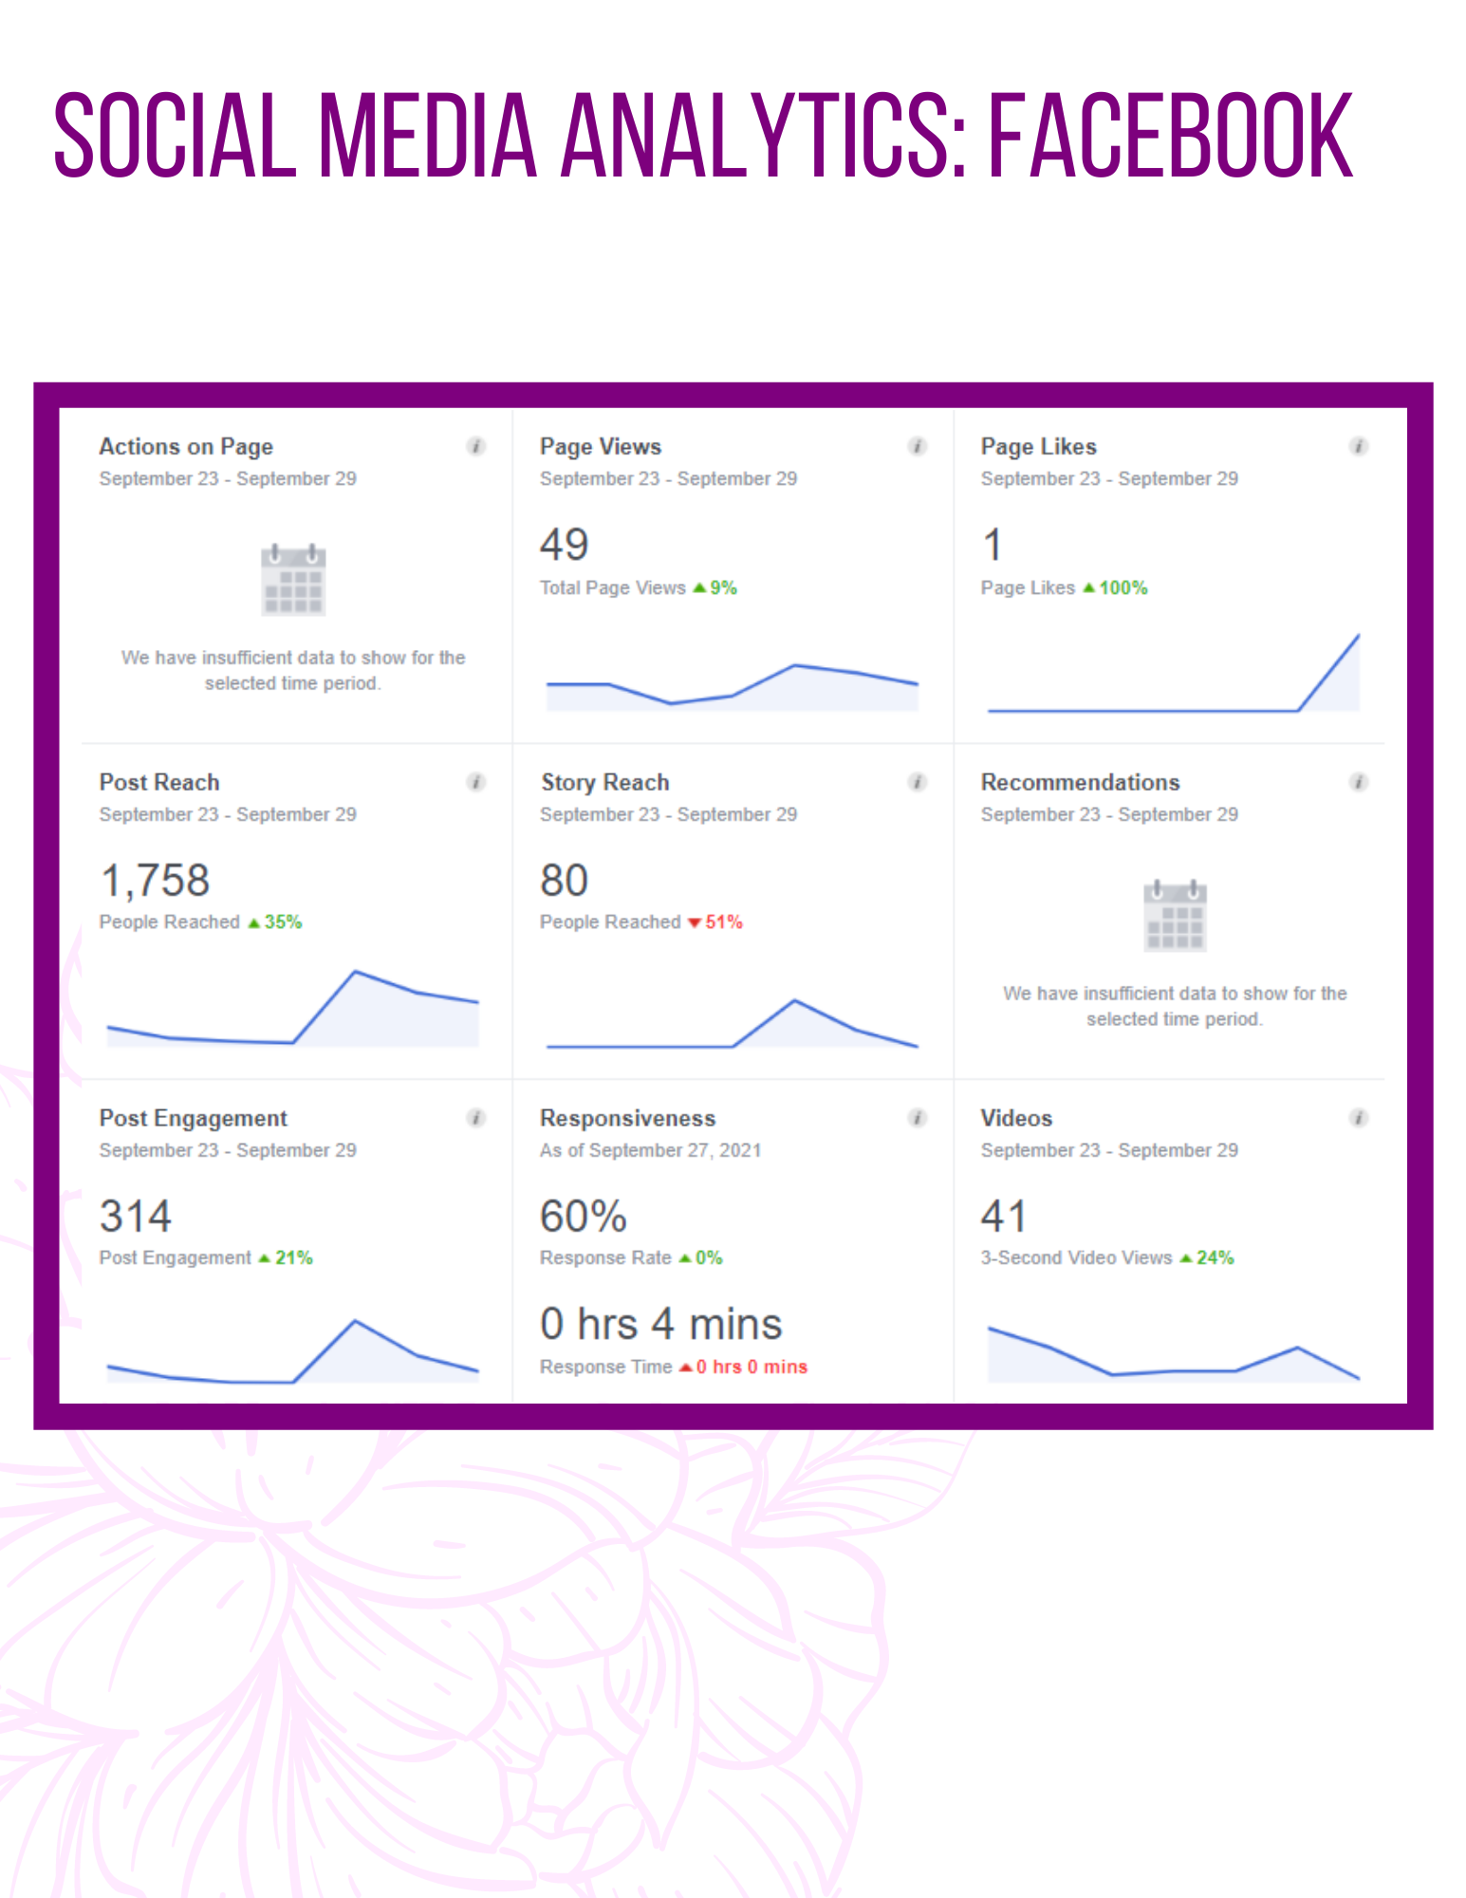Viewport: 1466px width, 1898px height.
Task: Click the Total Page Views label
Action: pos(613,588)
